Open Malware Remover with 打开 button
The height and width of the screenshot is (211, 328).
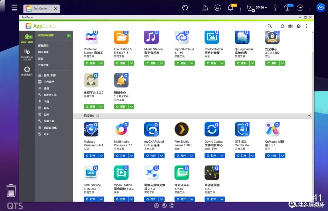coord(91,156)
